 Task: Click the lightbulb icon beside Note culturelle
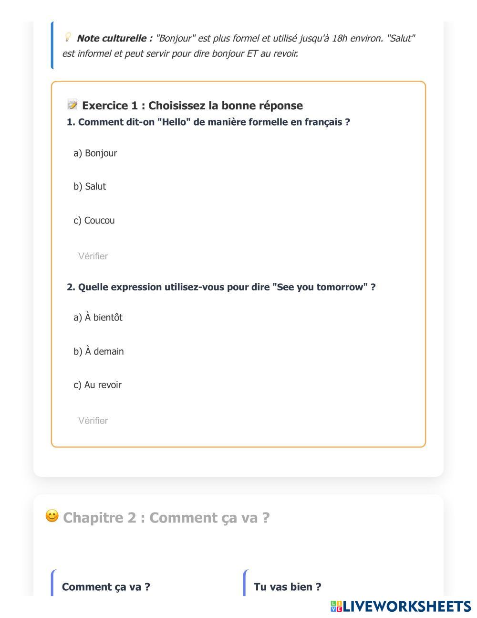point(68,37)
